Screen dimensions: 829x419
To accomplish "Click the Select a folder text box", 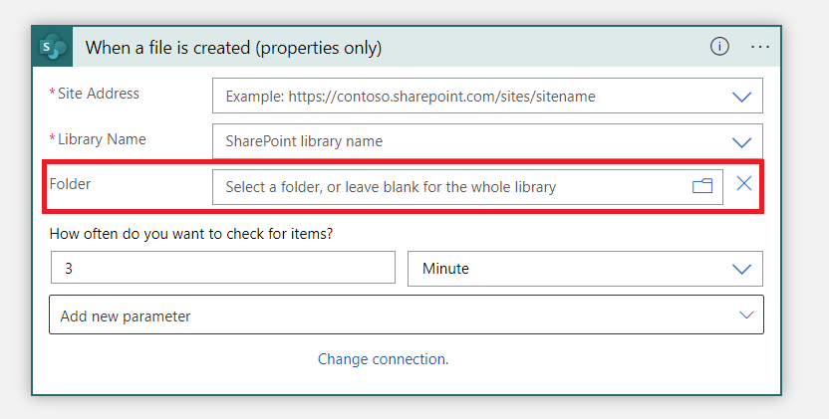I will coord(448,186).
